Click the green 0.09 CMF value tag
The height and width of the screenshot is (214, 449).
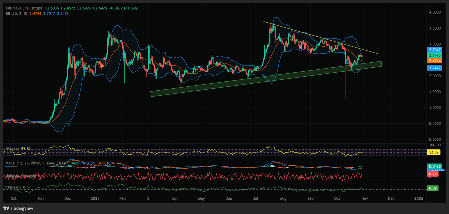(x=433, y=188)
